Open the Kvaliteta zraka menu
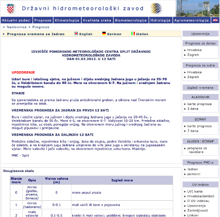 (x=97, y=20)
